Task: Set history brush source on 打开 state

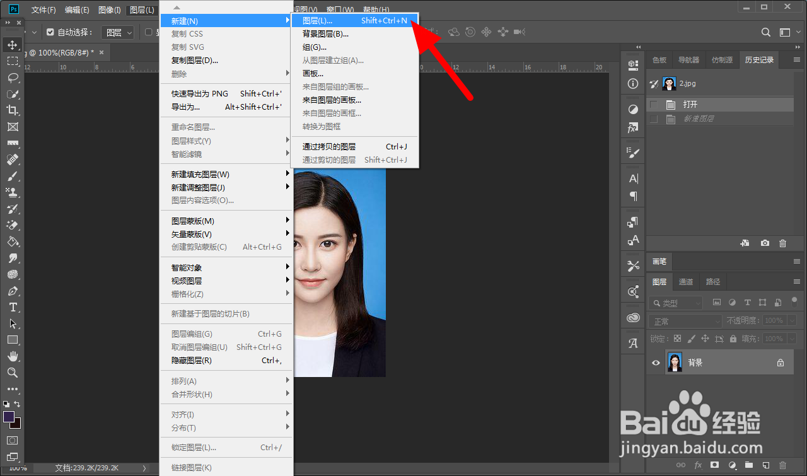Action: coord(654,104)
